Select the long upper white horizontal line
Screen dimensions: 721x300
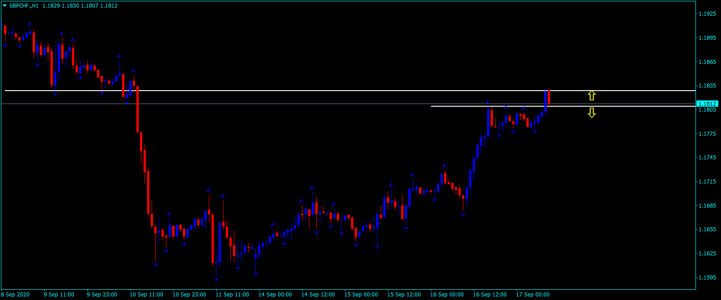350,91
